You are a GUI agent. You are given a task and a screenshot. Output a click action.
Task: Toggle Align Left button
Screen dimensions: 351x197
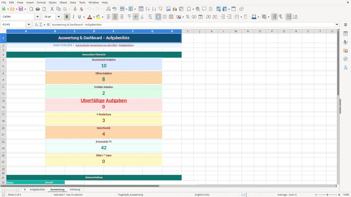[109, 17]
